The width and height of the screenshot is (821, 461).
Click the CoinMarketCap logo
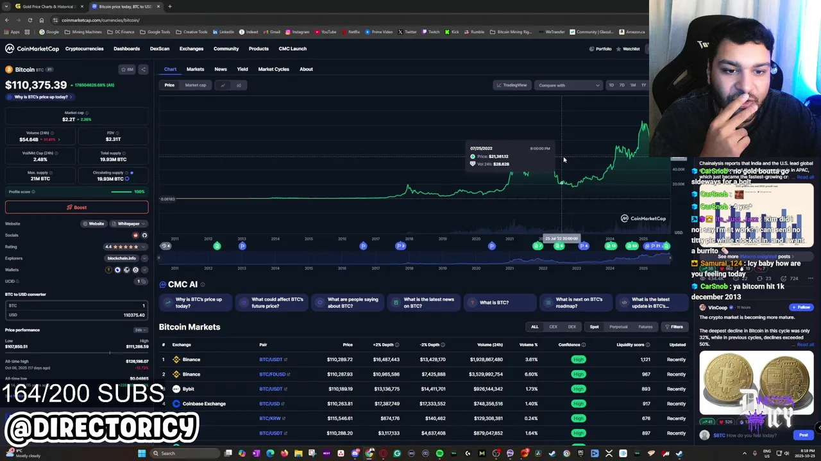pyautogui.click(x=32, y=49)
